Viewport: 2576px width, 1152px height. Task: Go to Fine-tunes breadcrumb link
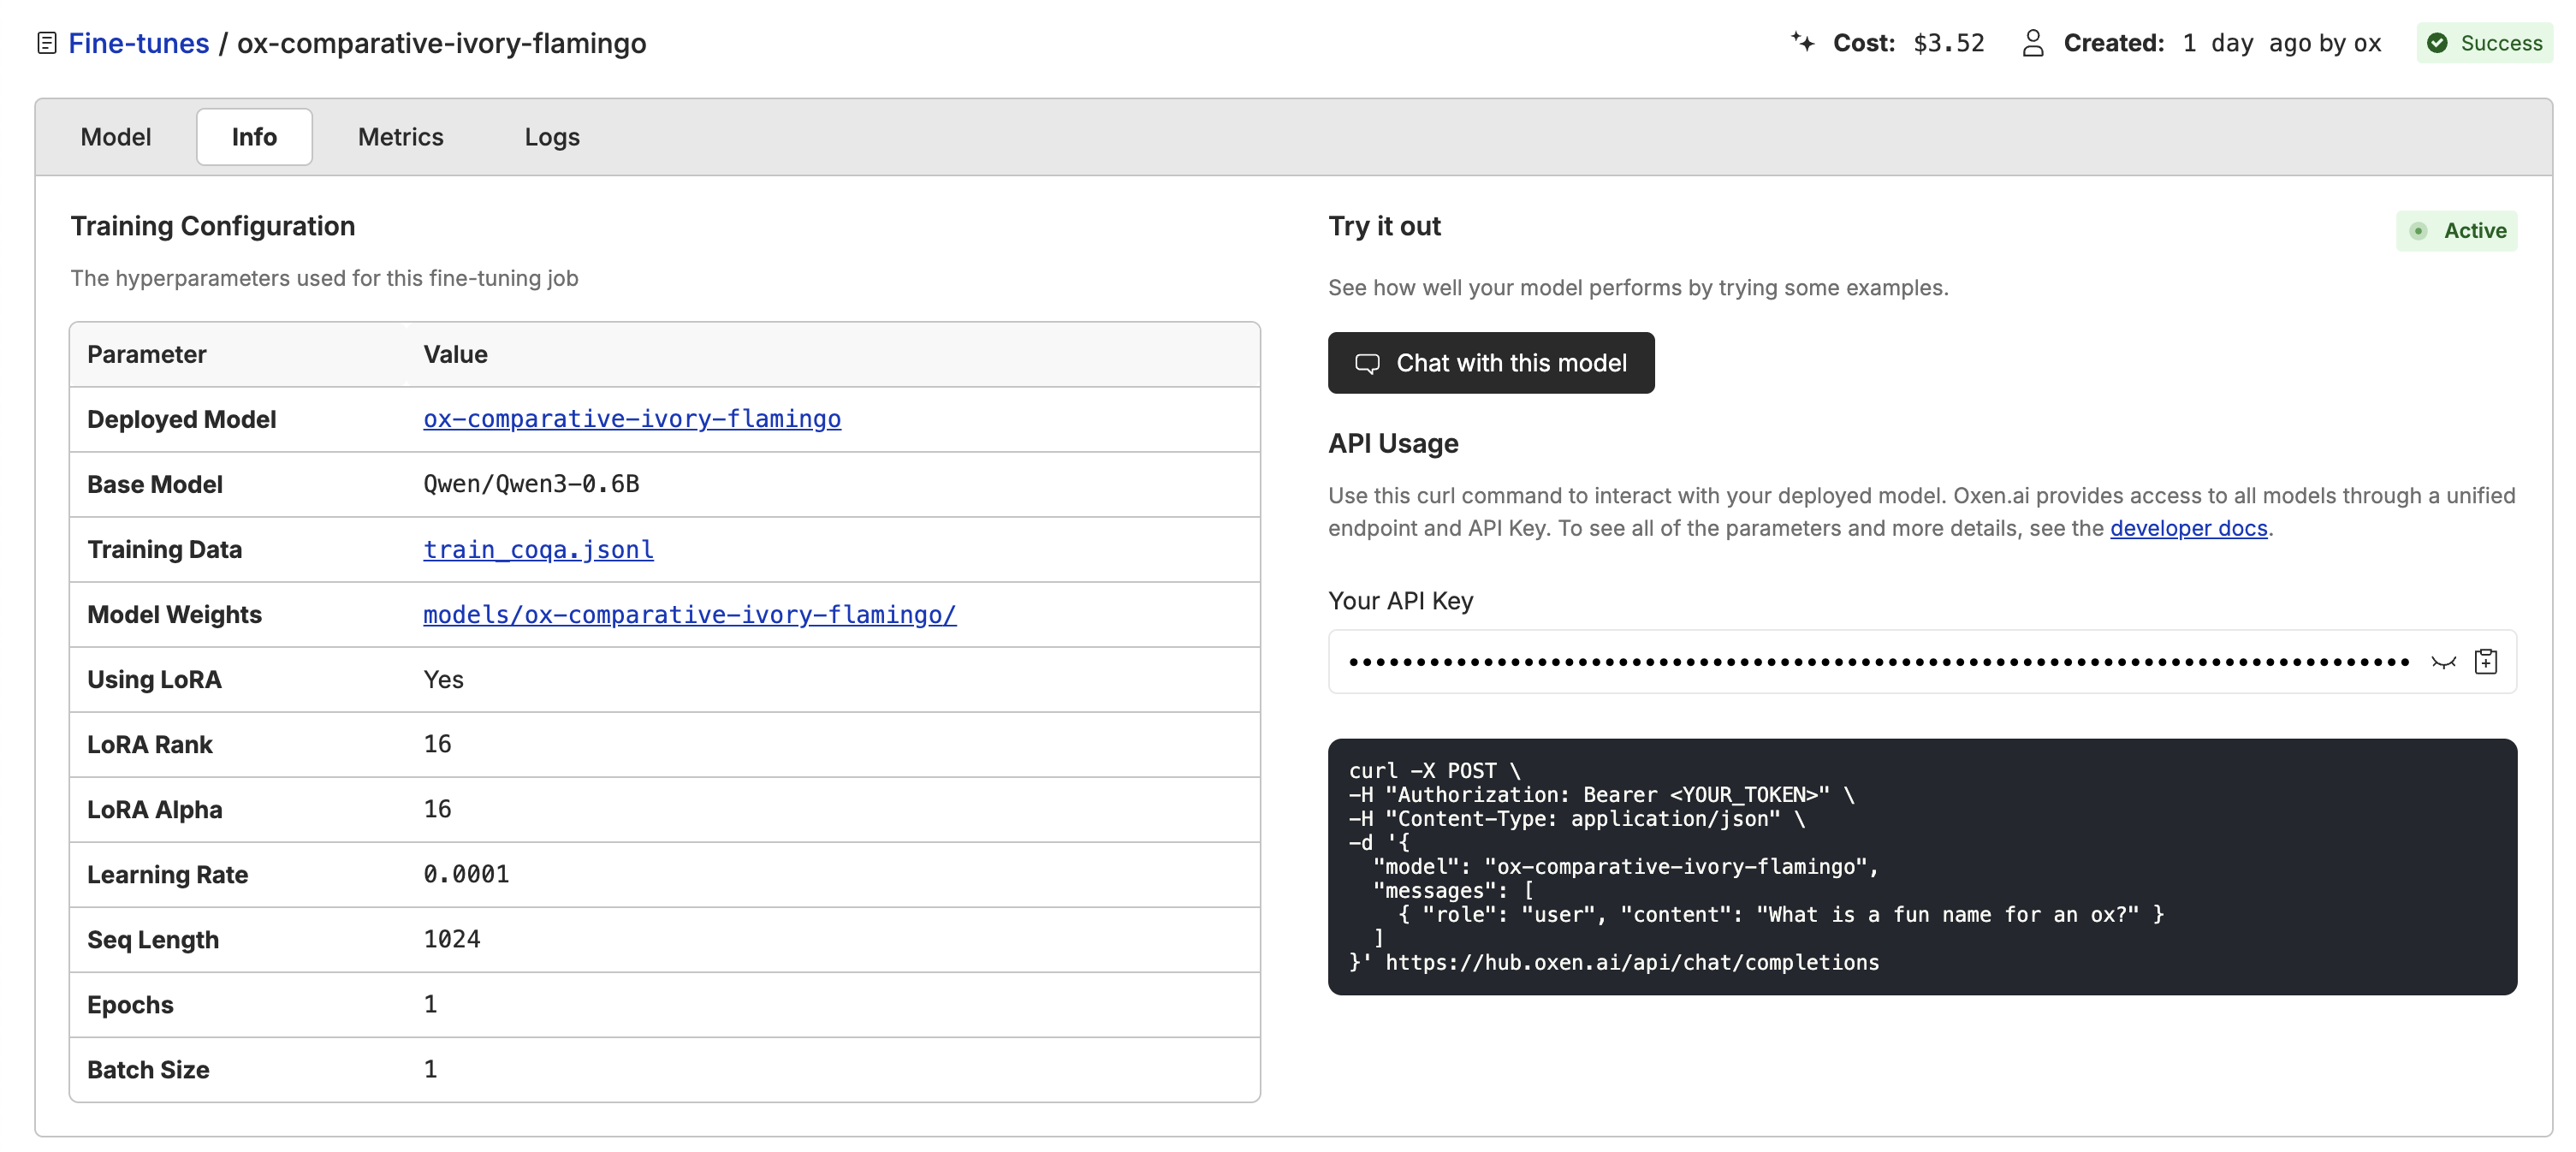click(139, 43)
